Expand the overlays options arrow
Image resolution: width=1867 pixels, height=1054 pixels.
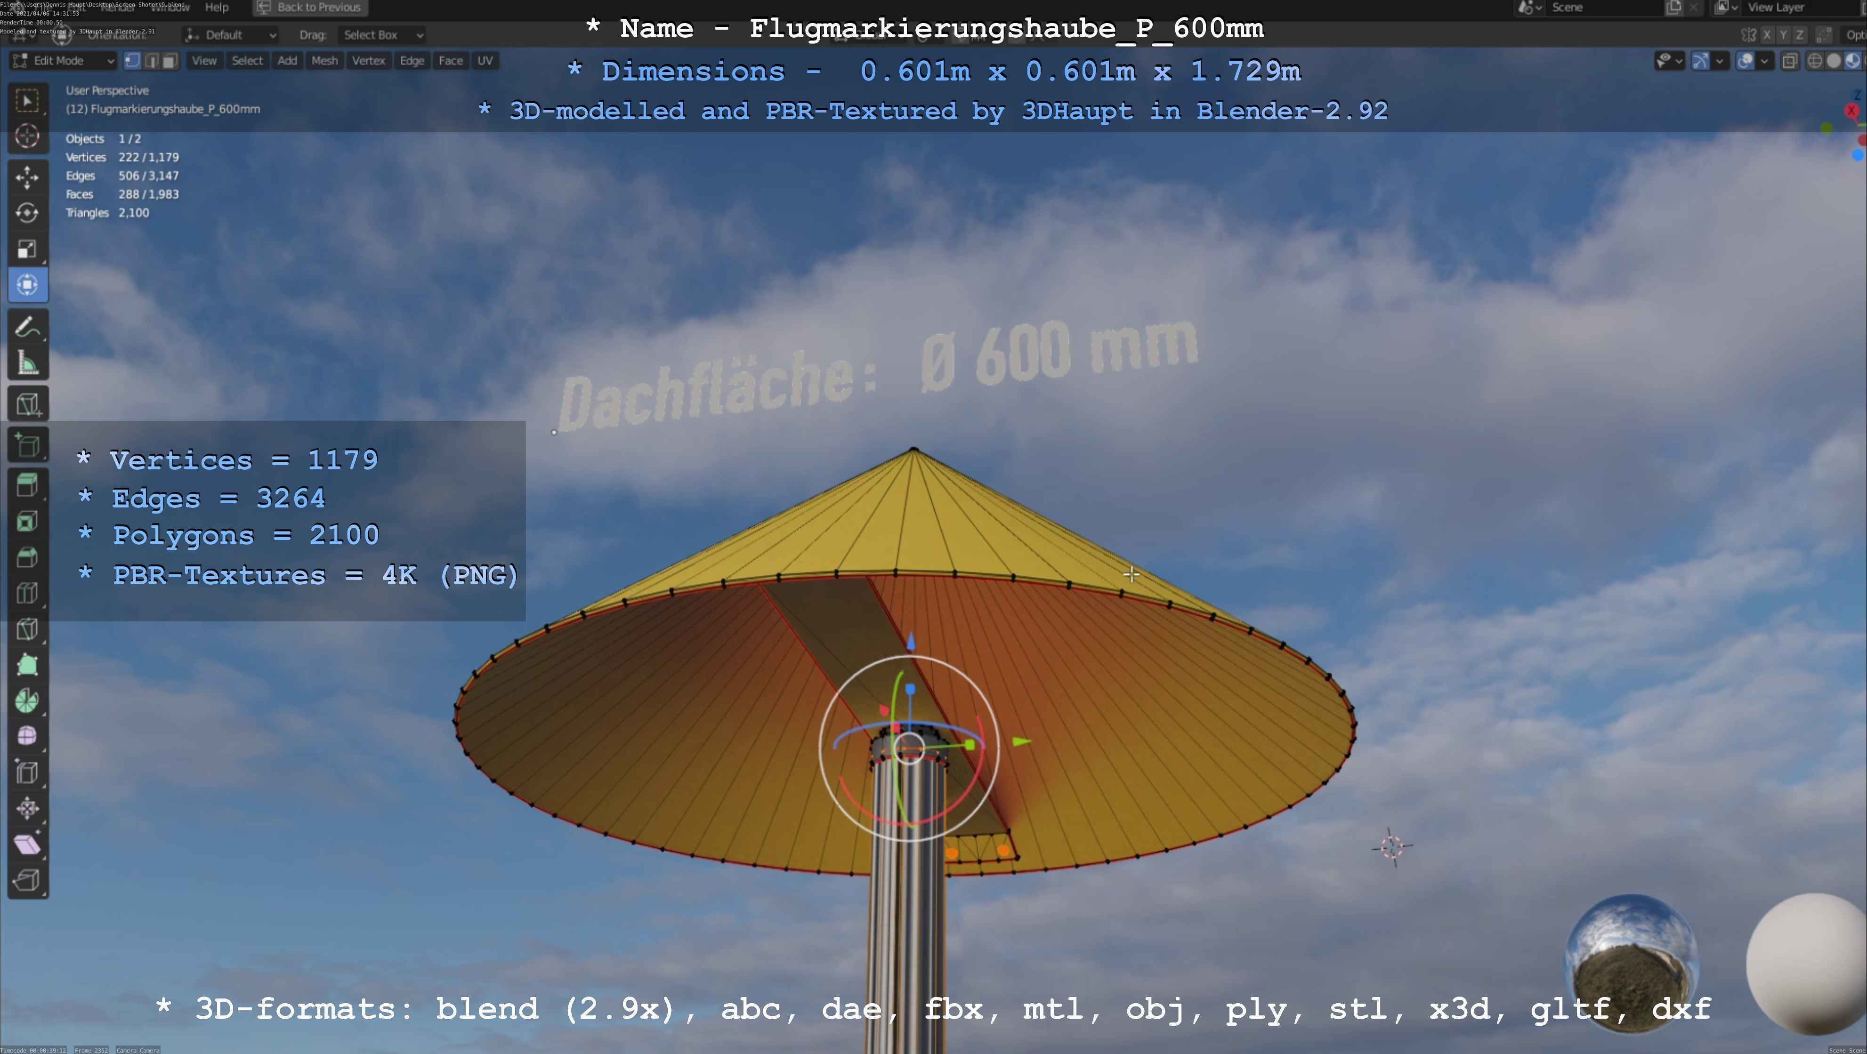click(1764, 61)
